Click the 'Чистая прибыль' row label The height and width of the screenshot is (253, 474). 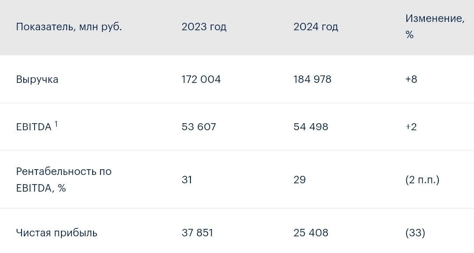click(57, 233)
